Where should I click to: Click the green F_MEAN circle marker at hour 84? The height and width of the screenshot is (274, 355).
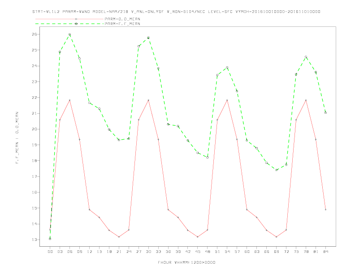tap(325, 112)
